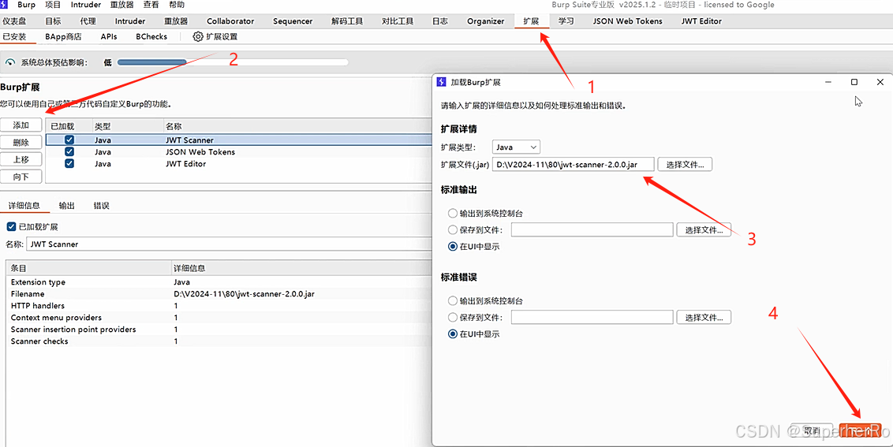893x447 pixels.
Task: Minimize the 加载Burp扩展 dialog window
Action: [828, 82]
